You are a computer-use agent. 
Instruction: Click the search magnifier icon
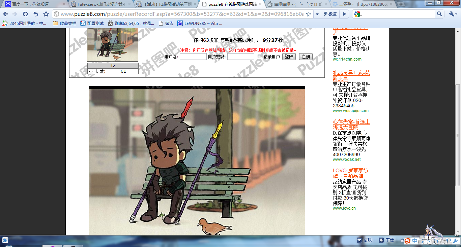pyautogui.click(x=439, y=14)
